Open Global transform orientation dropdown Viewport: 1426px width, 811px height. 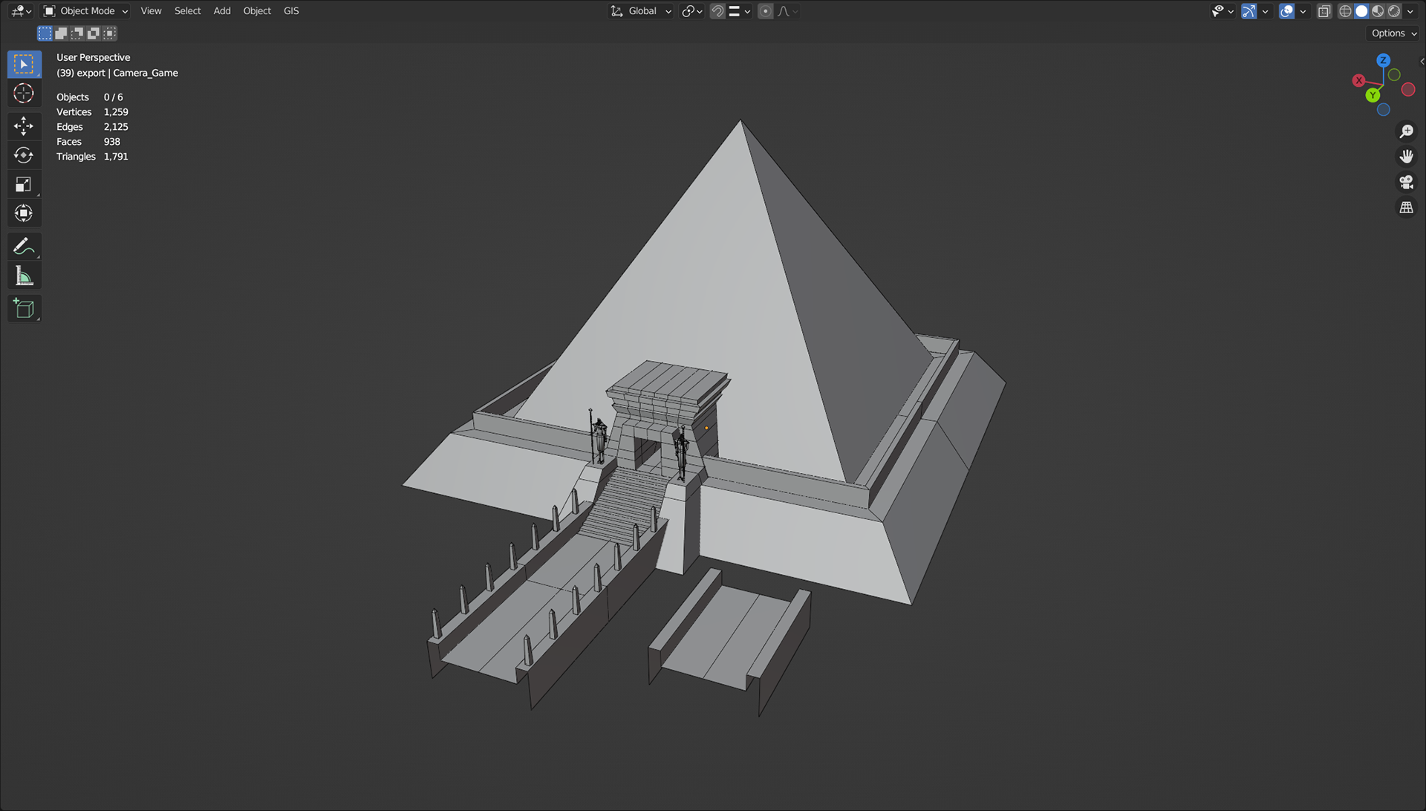[641, 11]
